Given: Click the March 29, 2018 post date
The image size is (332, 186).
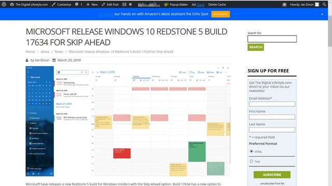Looking at the screenshot, I should click(69, 60).
